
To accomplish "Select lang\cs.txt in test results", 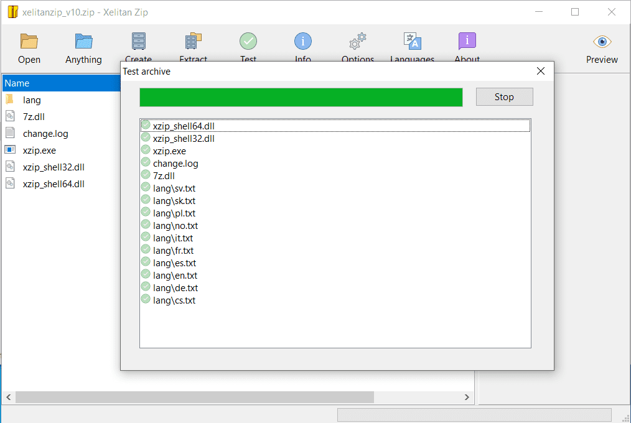I will pyautogui.click(x=174, y=300).
